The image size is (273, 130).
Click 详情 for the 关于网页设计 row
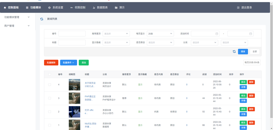(243, 87)
